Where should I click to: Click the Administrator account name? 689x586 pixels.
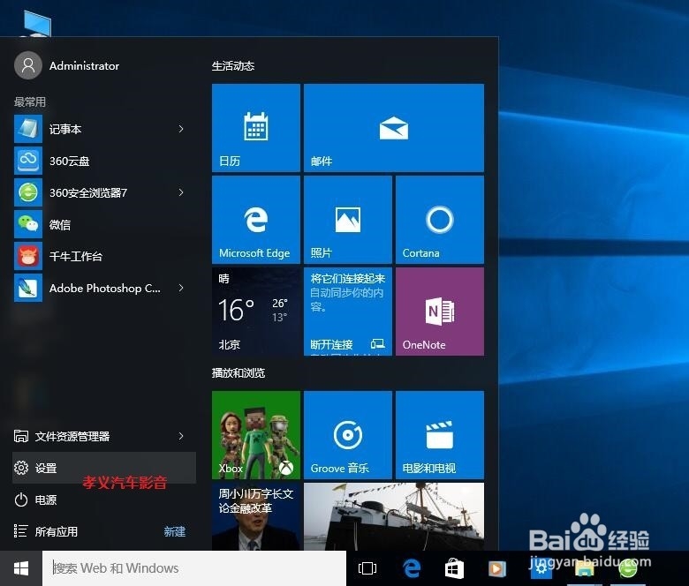click(x=85, y=66)
